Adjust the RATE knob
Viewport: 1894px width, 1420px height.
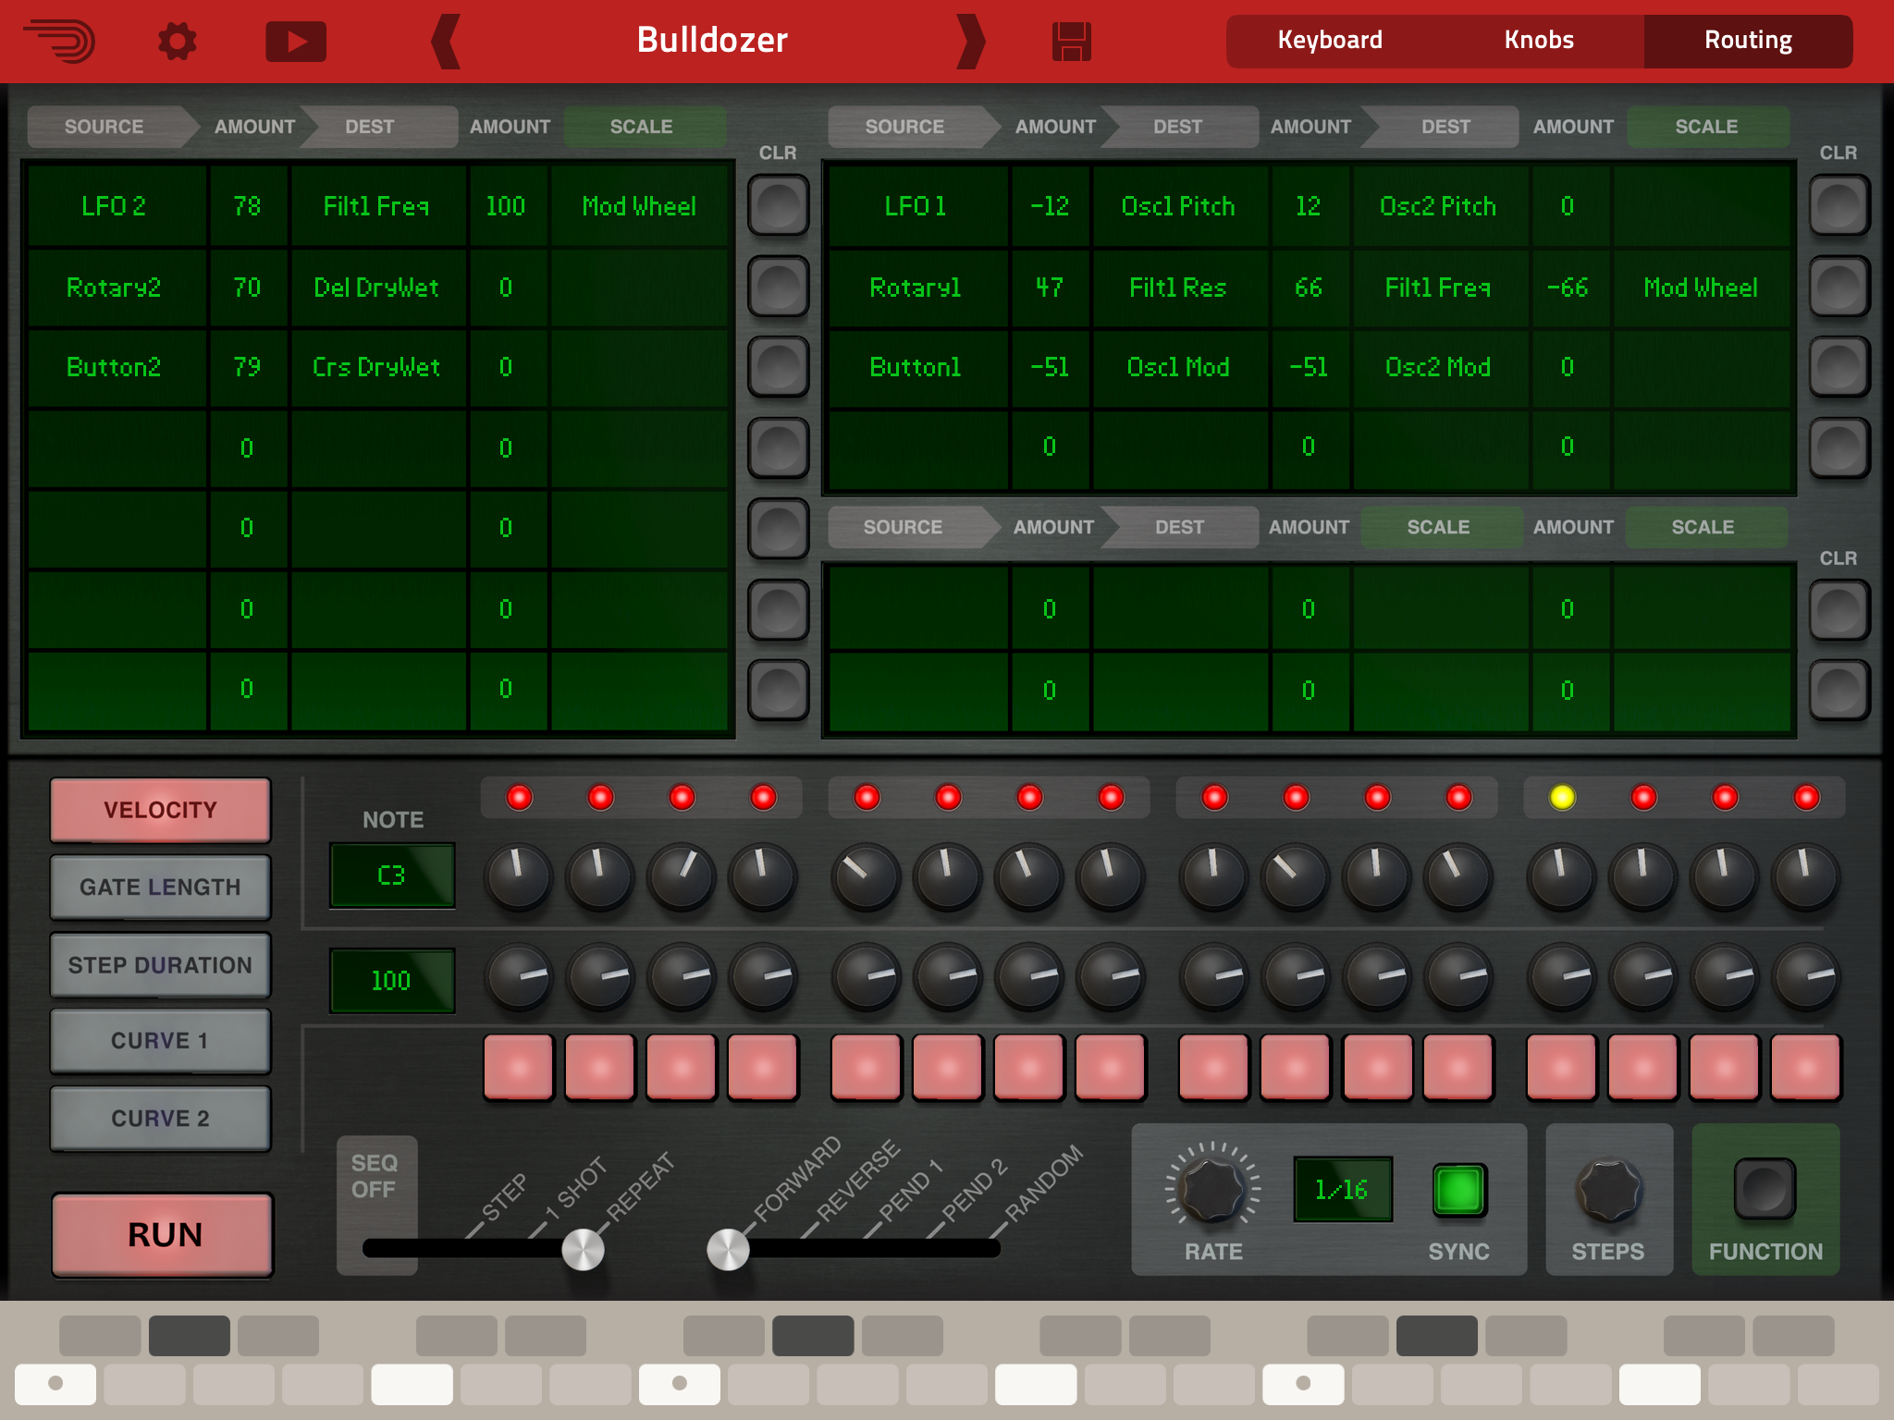coord(1212,1190)
